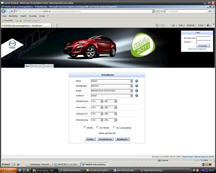This screenshot has height=173, width=216.
Task: Open the Kilometerstand Von dropdown
Action: point(97,101)
